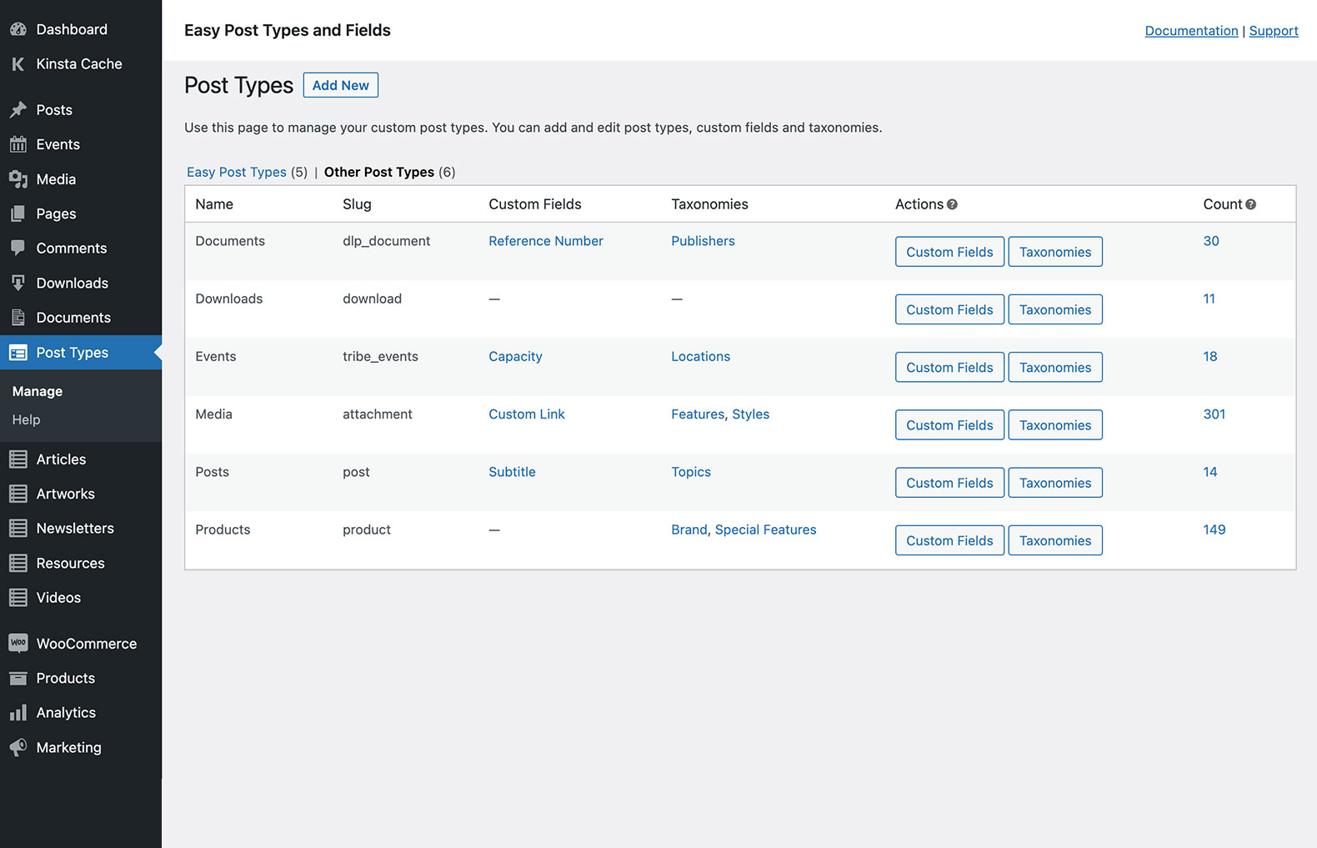The image size is (1317, 848).
Task: Click the help icon beside Actions header
Action: [952, 204]
